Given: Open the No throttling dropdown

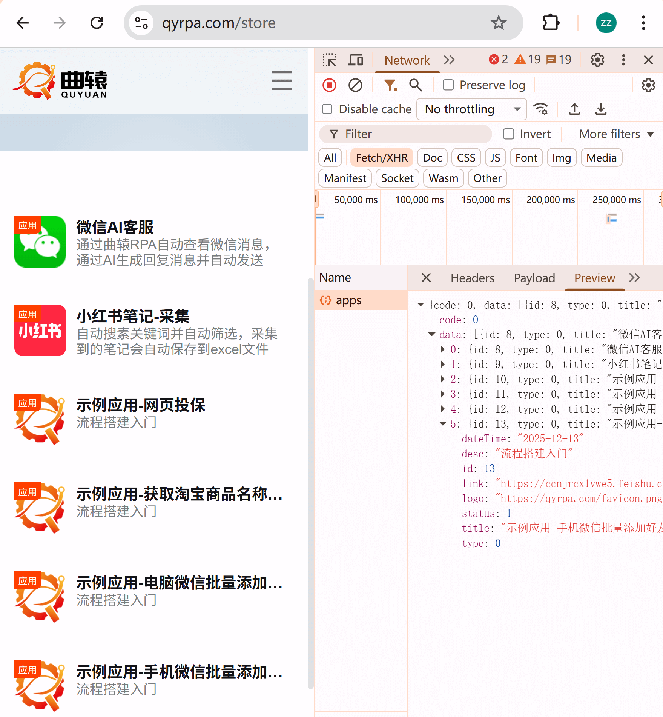Looking at the screenshot, I should (471, 109).
